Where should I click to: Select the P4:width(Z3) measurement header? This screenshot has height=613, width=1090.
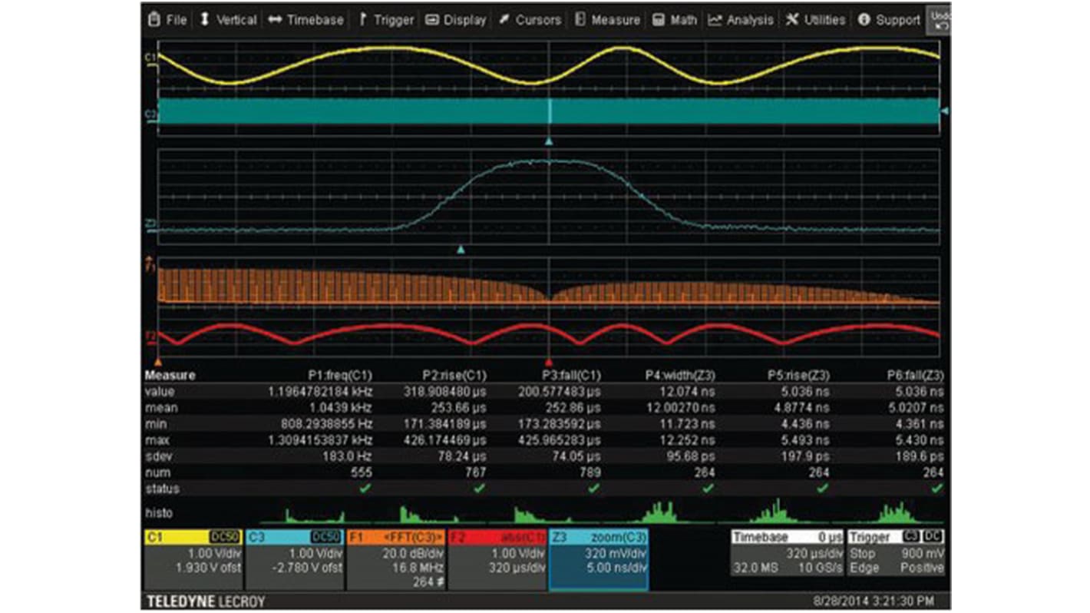pyautogui.click(x=680, y=376)
